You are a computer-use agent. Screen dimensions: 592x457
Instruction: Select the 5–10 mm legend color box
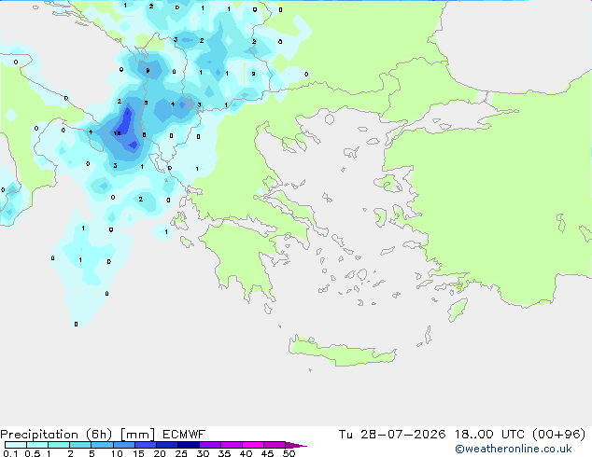pyautogui.click(x=102, y=445)
